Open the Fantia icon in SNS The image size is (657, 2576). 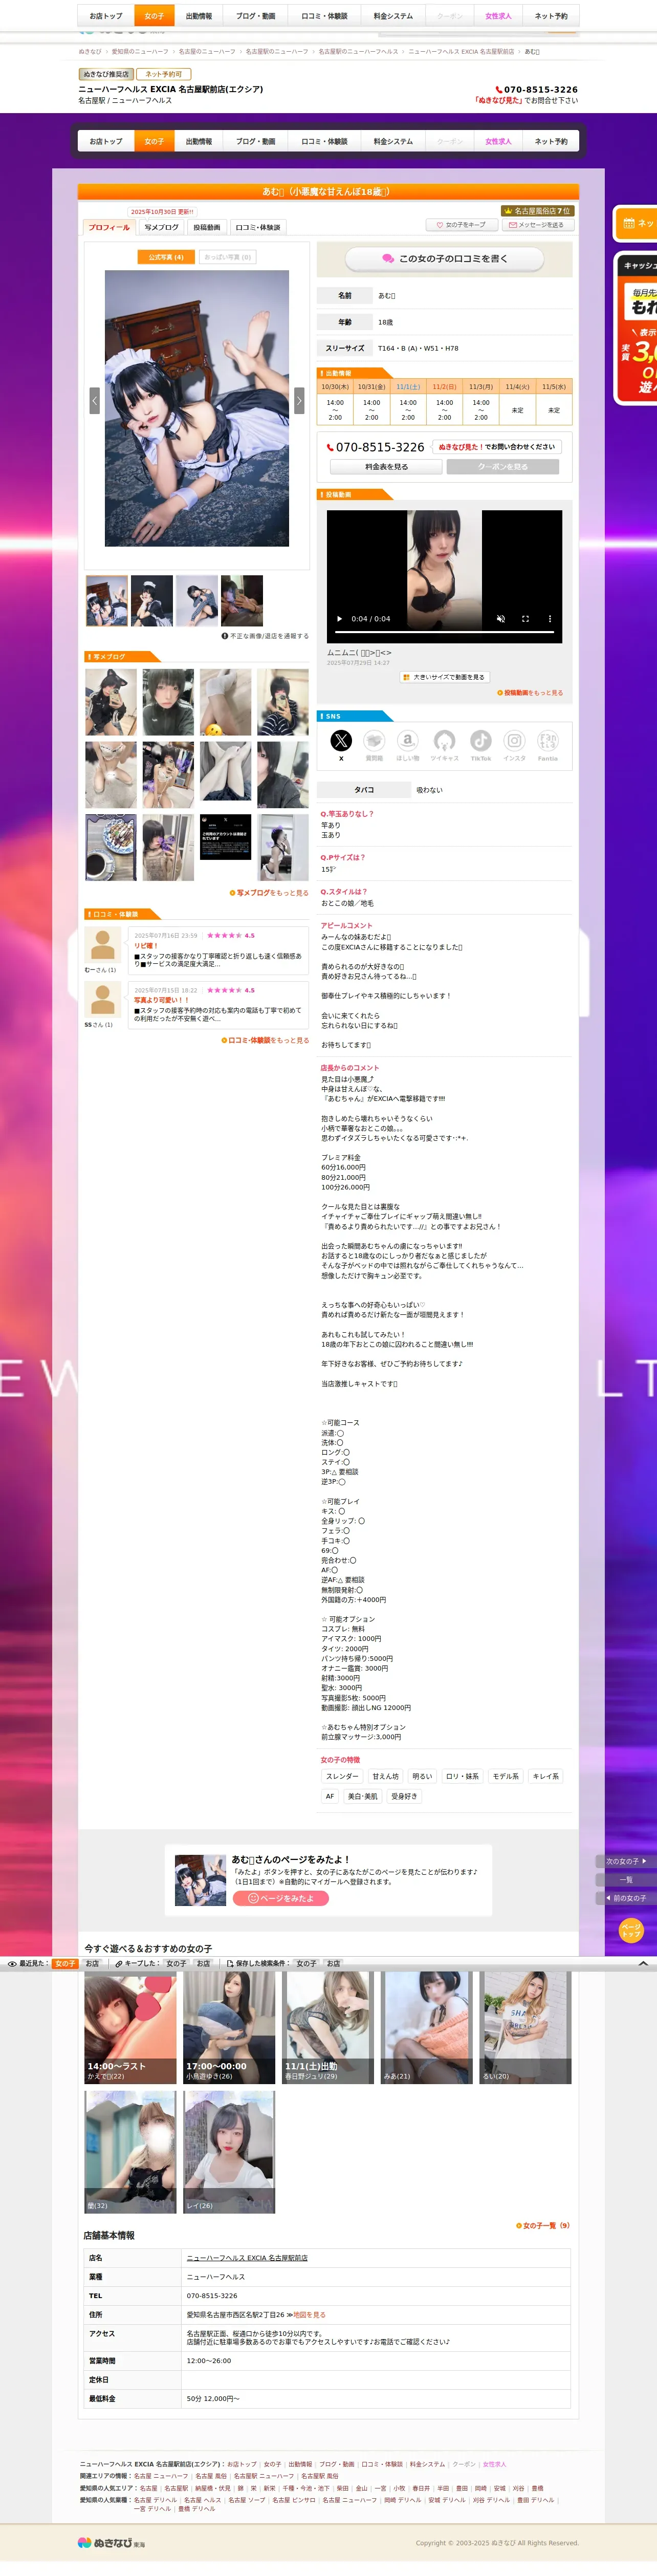click(x=548, y=740)
